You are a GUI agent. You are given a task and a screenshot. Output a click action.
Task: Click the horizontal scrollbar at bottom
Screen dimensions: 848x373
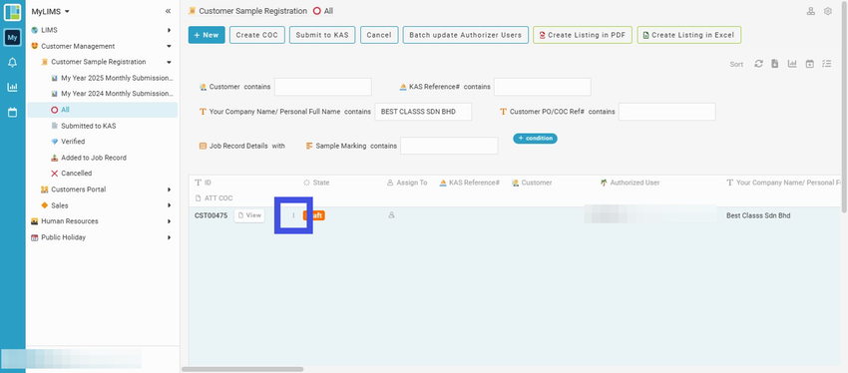click(x=242, y=369)
